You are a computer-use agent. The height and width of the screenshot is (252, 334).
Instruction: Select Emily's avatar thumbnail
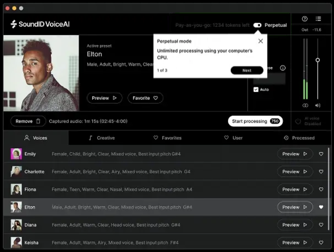point(16,154)
